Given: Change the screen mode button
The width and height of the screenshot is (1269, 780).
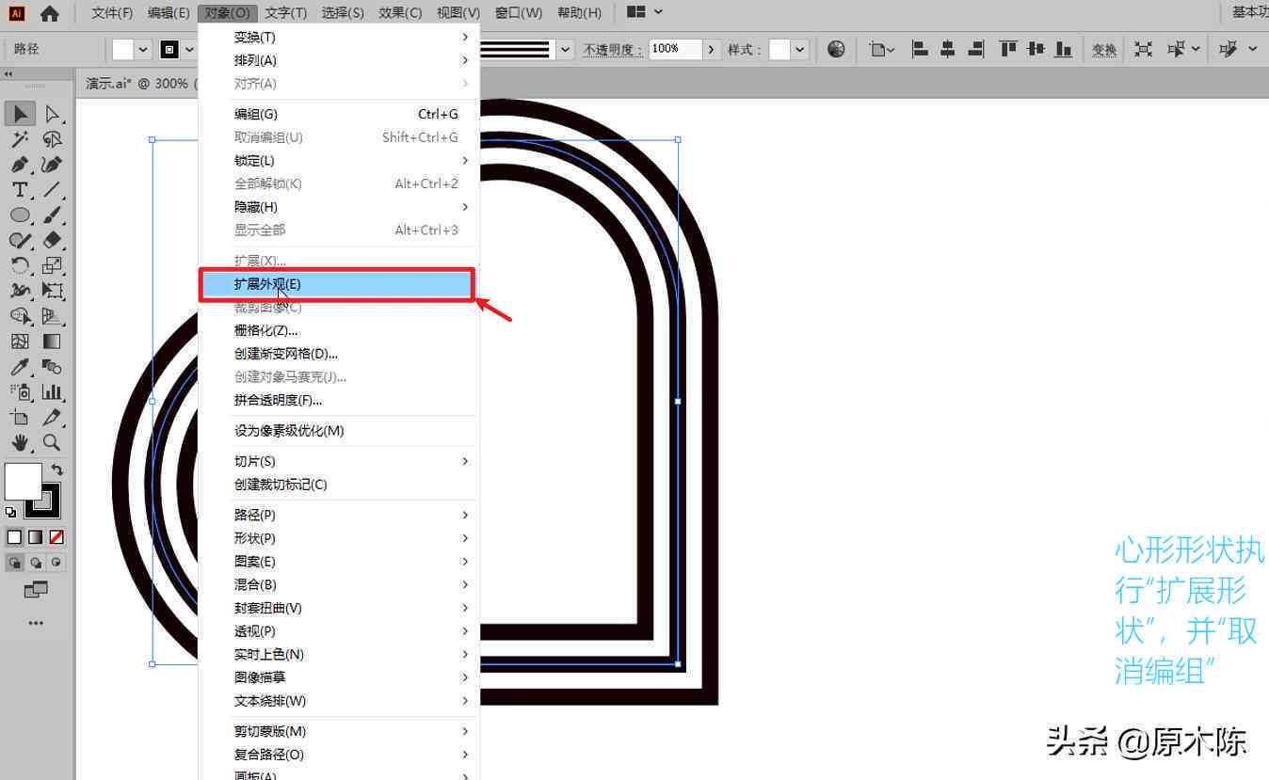Looking at the screenshot, I should [36, 590].
